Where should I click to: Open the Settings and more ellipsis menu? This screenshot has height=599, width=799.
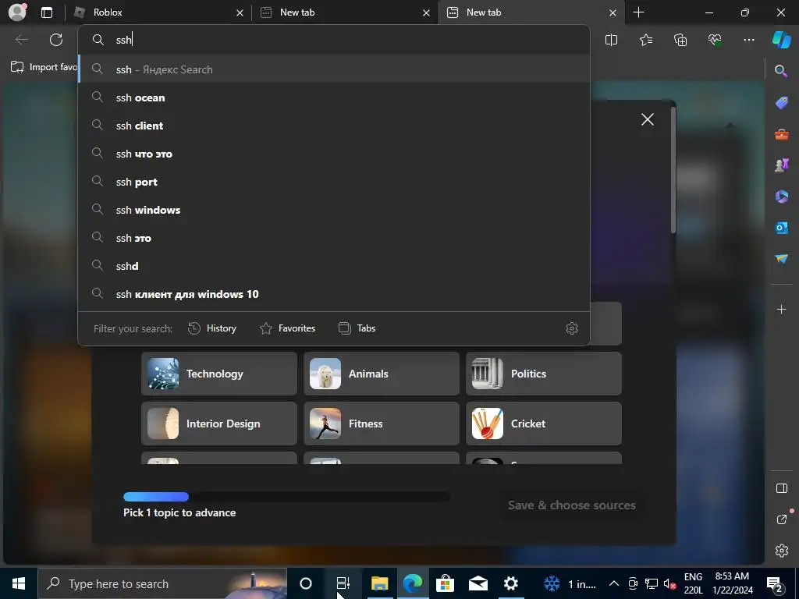pyautogui.click(x=748, y=40)
